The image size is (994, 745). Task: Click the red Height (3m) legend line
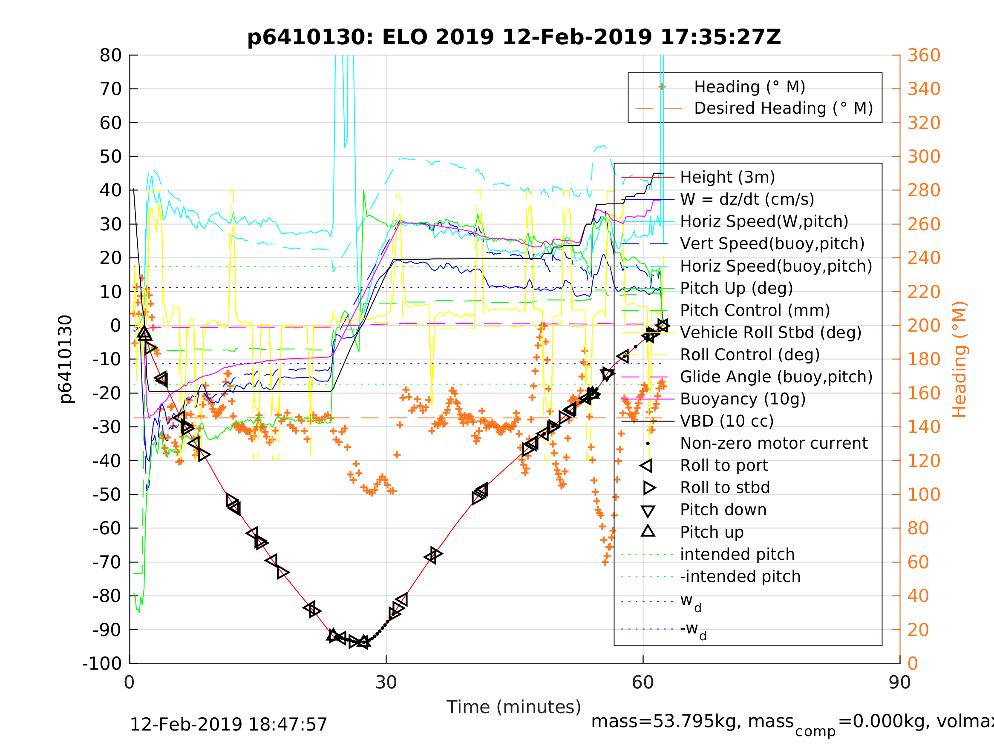648,178
